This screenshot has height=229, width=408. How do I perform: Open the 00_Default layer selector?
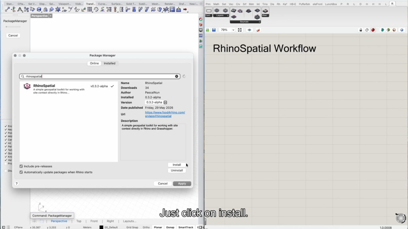(x=111, y=227)
